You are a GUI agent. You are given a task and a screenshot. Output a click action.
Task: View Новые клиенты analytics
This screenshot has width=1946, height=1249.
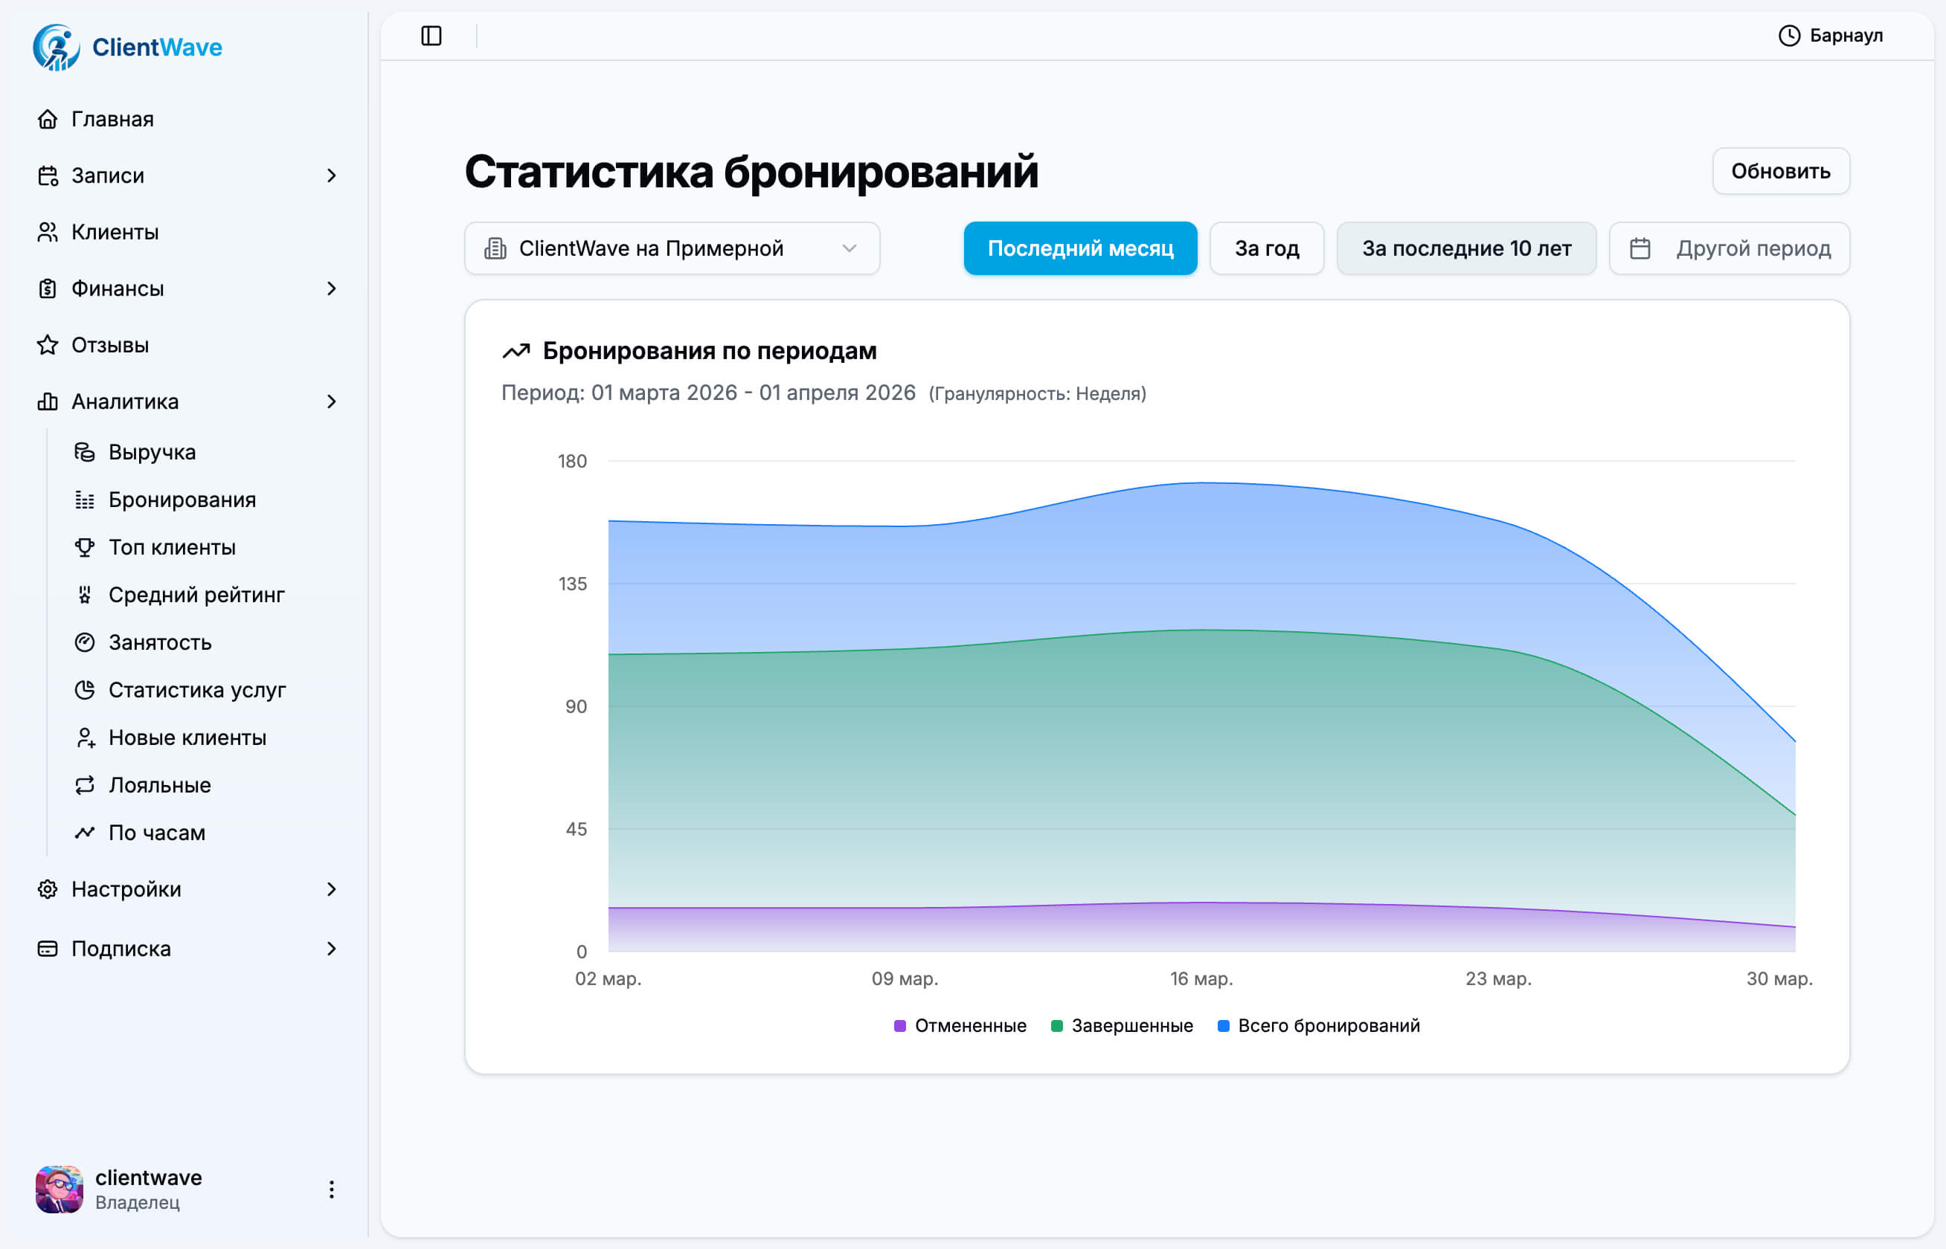tap(187, 738)
